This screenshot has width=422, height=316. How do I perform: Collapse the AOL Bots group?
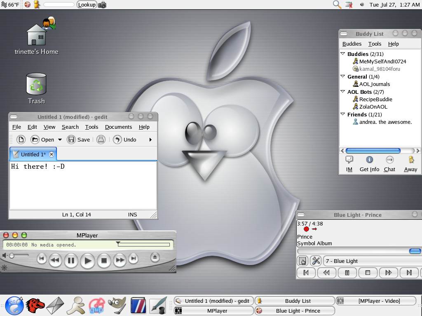coord(343,92)
